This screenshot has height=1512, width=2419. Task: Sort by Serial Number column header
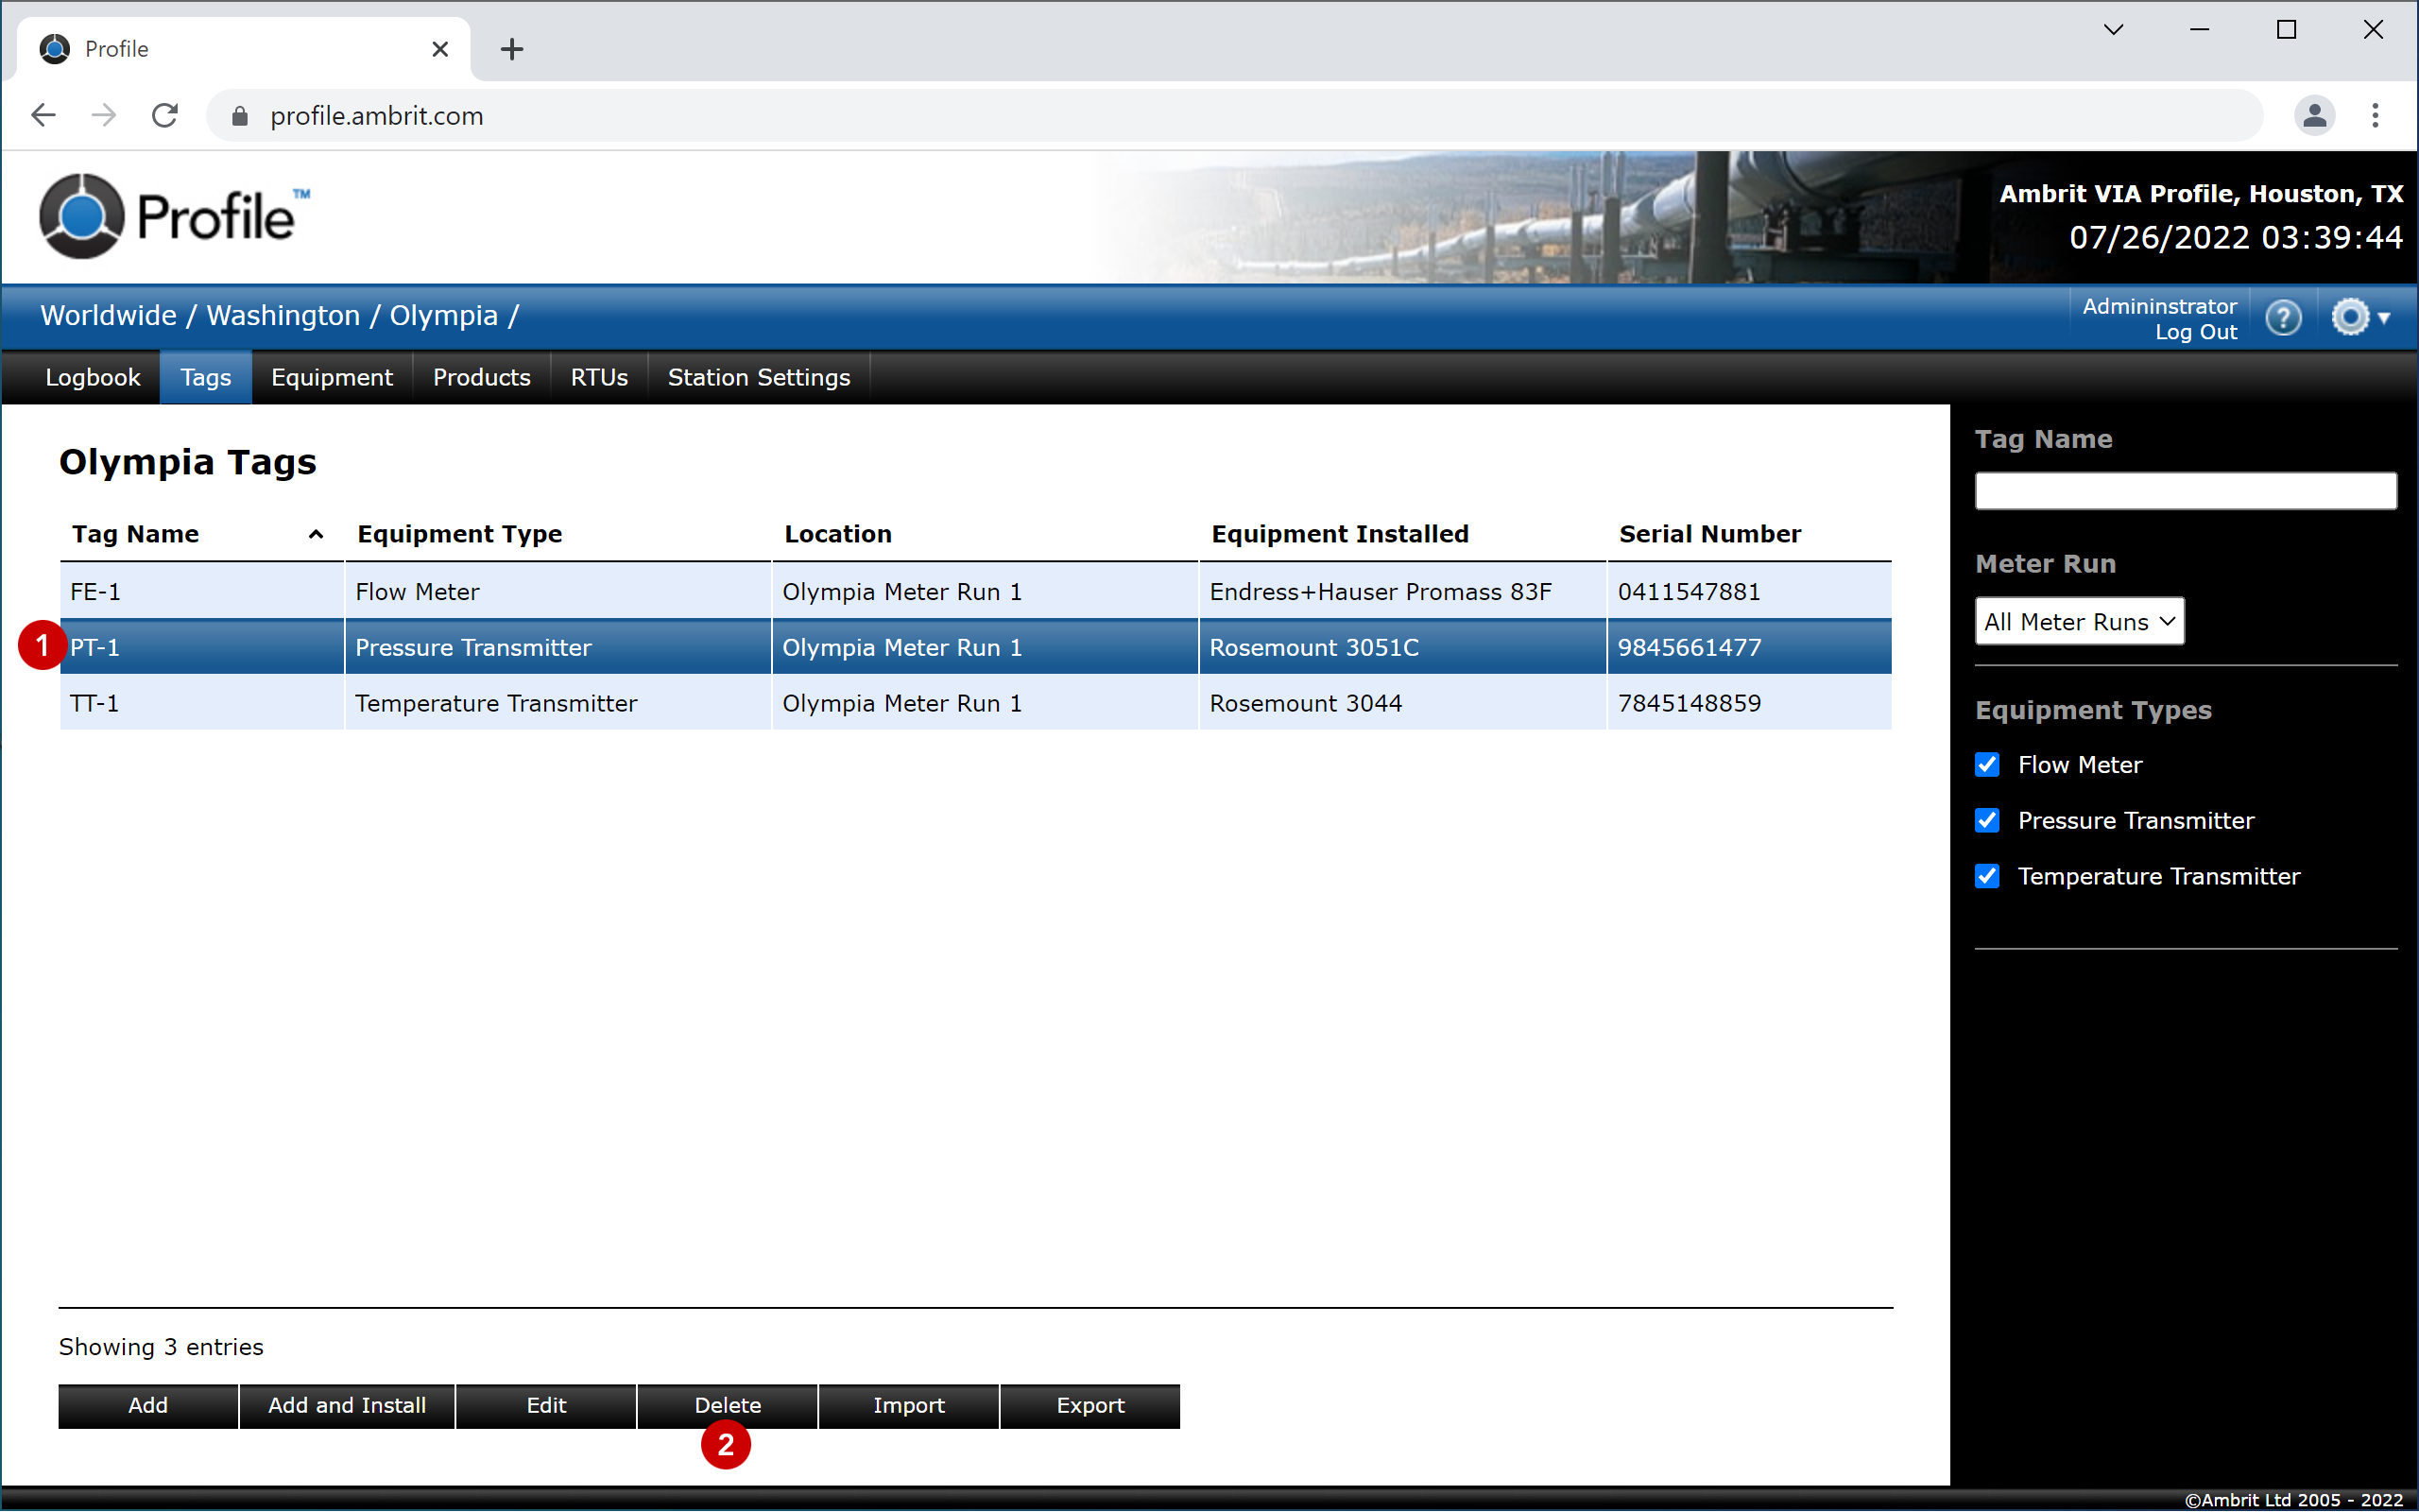point(1709,534)
